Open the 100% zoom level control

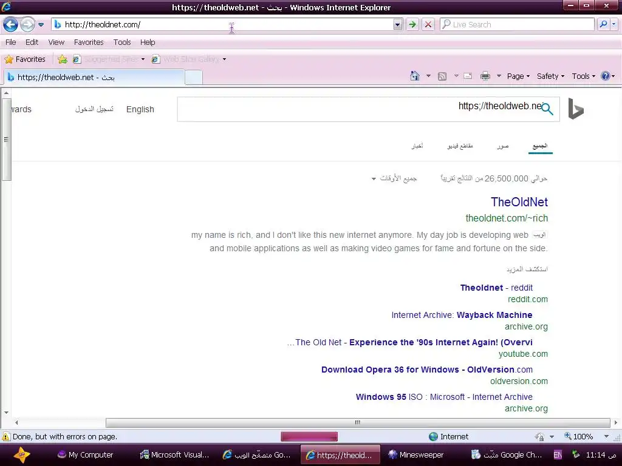(x=586, y=437)
